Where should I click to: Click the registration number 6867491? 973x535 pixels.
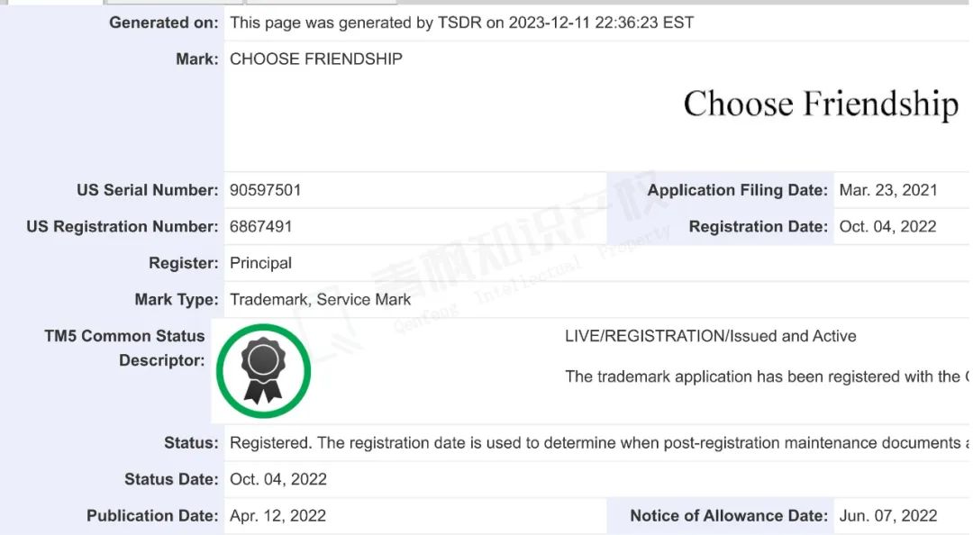pyautogui.click(x=260, y=227)
